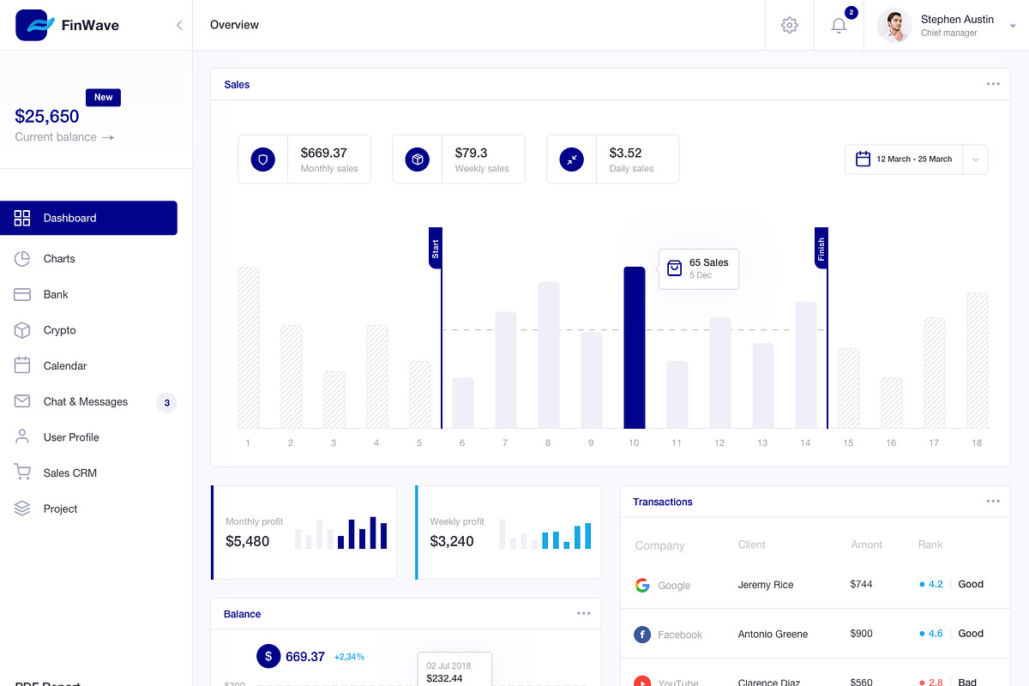Open the Transactions panel more options
Viewport: 1029px width, 686px height.
pos(993,502)
